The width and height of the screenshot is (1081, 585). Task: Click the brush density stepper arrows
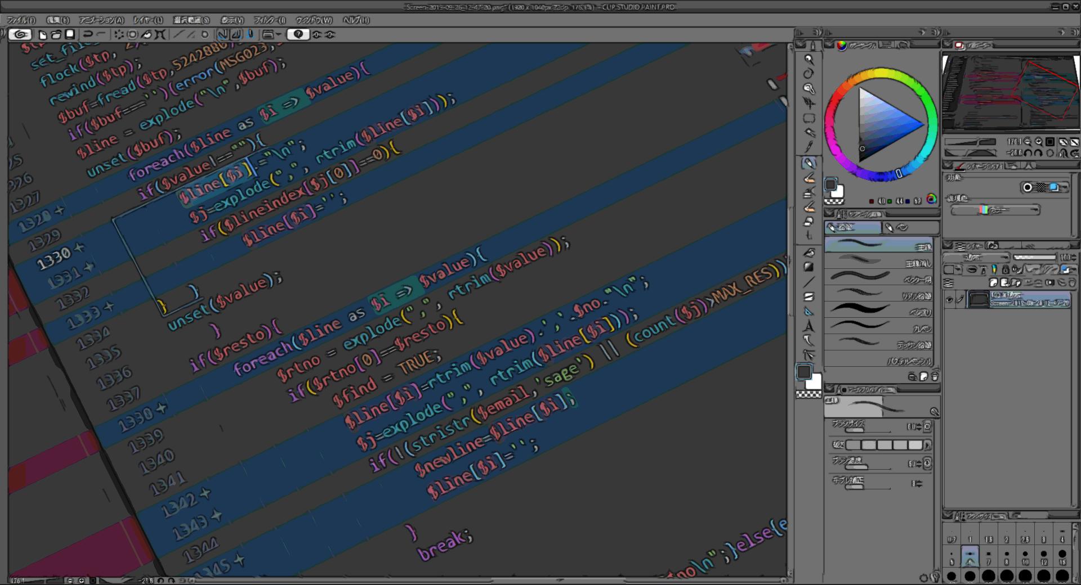[919, 464]
